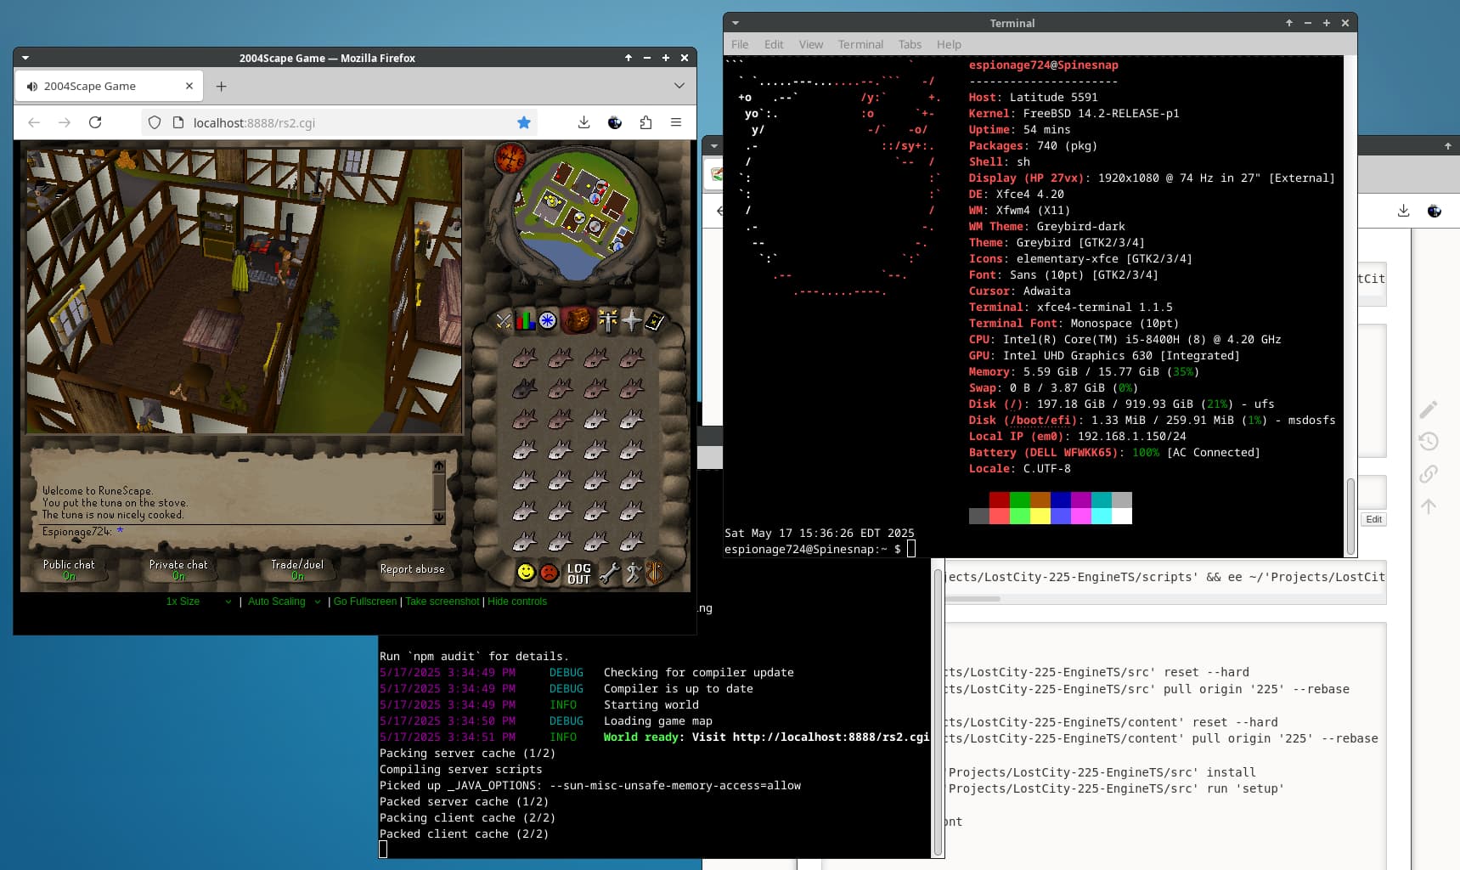Screen dimensions: 1460x870
Task: Expand the 1x Size dropdown
Action: coord(198,602)
